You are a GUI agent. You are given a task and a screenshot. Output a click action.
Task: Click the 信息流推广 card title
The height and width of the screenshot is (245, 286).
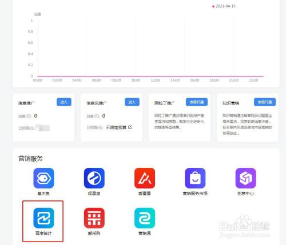click(x=97, y=103)
